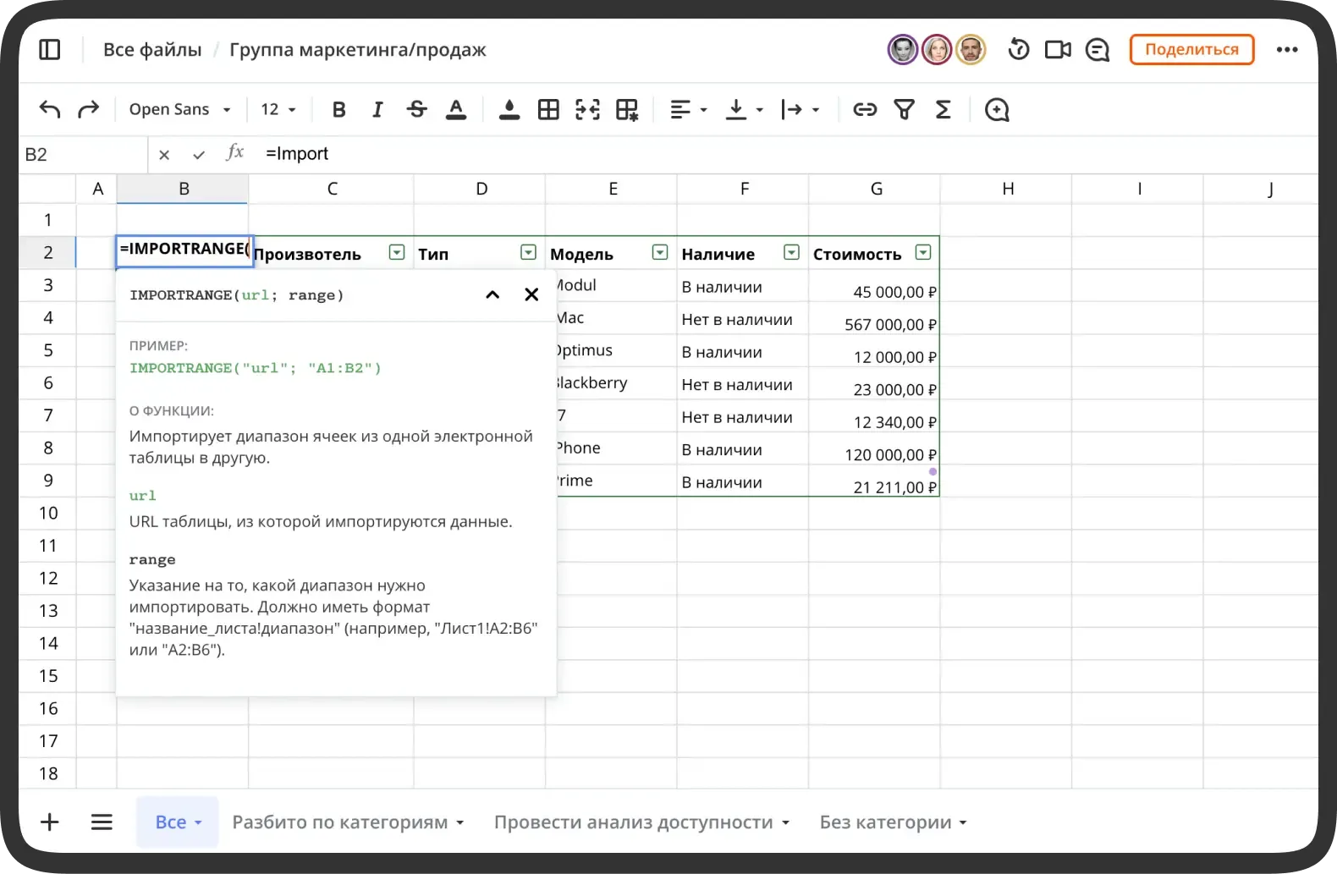Go to Все файлы breadcrumb link
Image resolution: width=1337 pixels, height=874 pixels.
(152, 50)
